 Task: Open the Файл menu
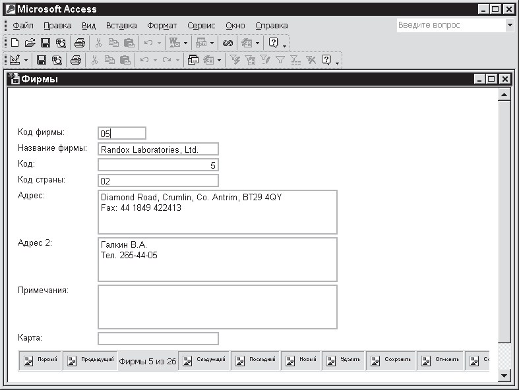tap(23, 26)
